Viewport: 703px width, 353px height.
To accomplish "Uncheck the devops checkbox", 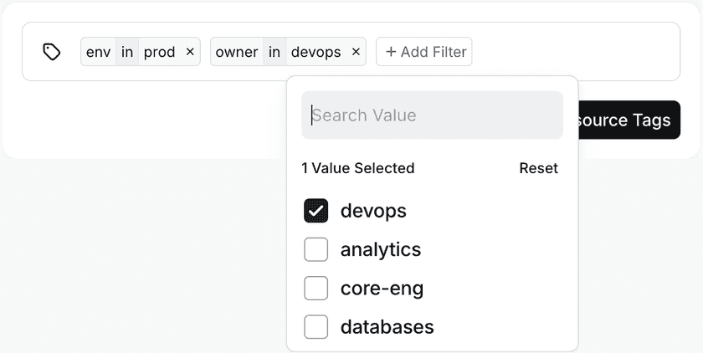I will coord(316,211).
